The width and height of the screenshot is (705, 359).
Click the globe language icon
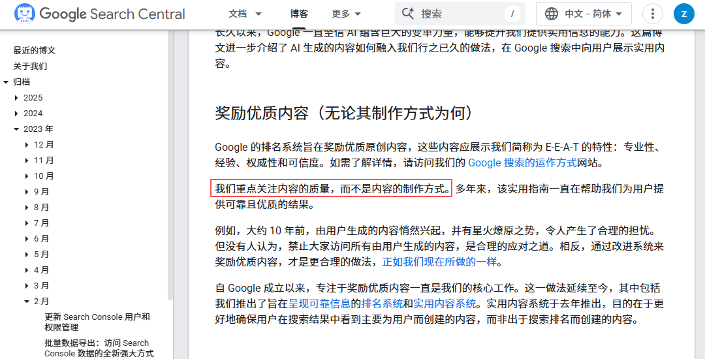click(x=551, y=14)
